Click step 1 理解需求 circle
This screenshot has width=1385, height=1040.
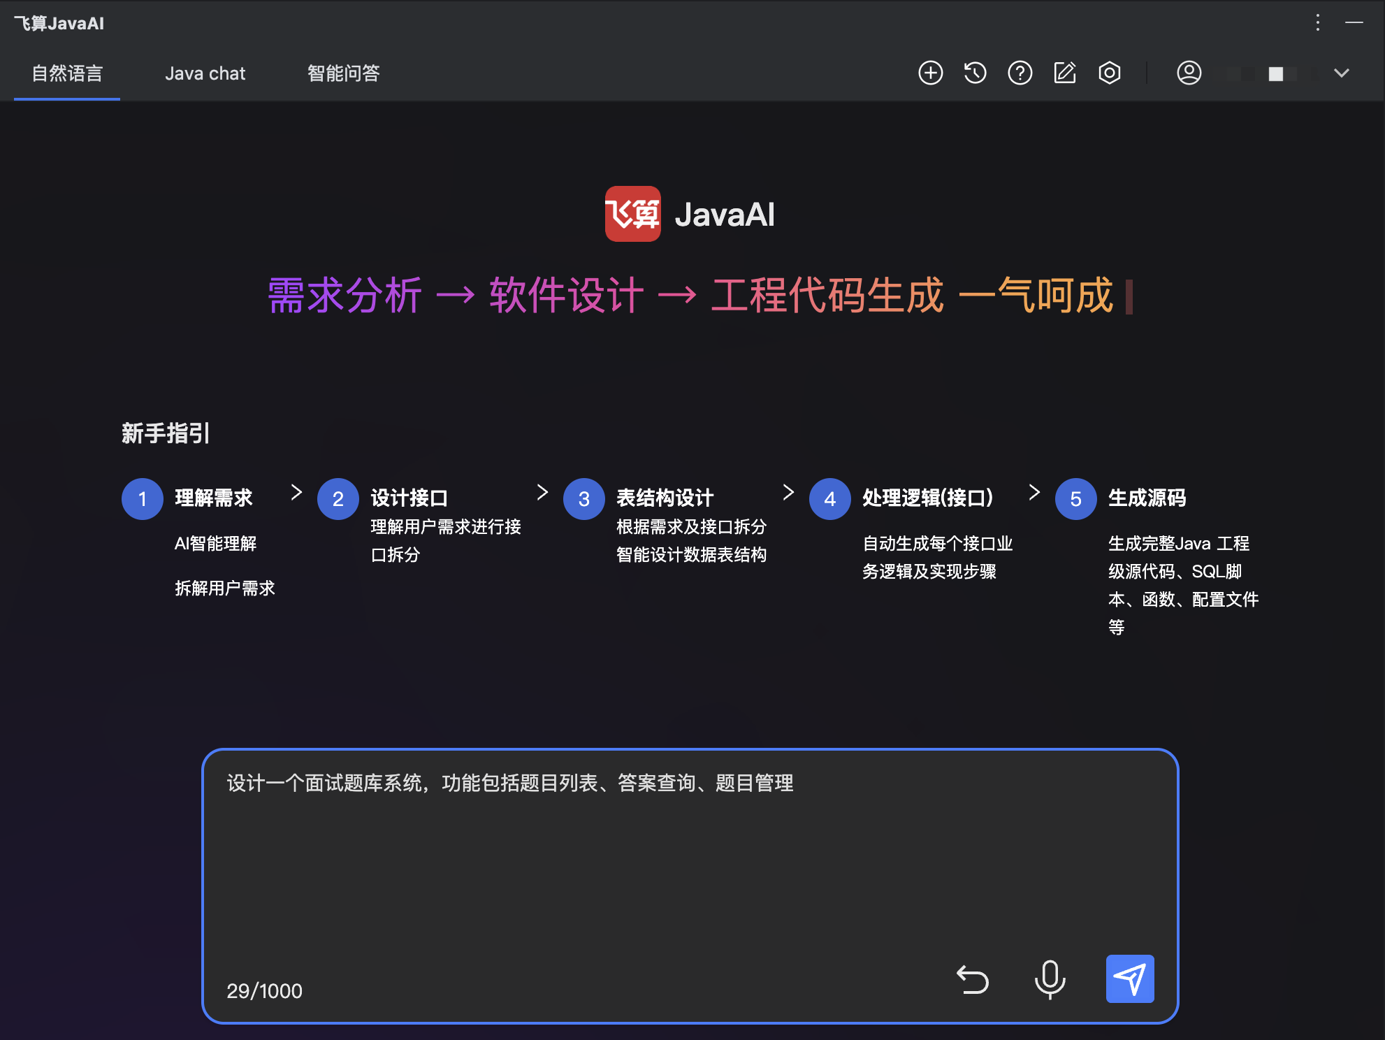(143, 499)
